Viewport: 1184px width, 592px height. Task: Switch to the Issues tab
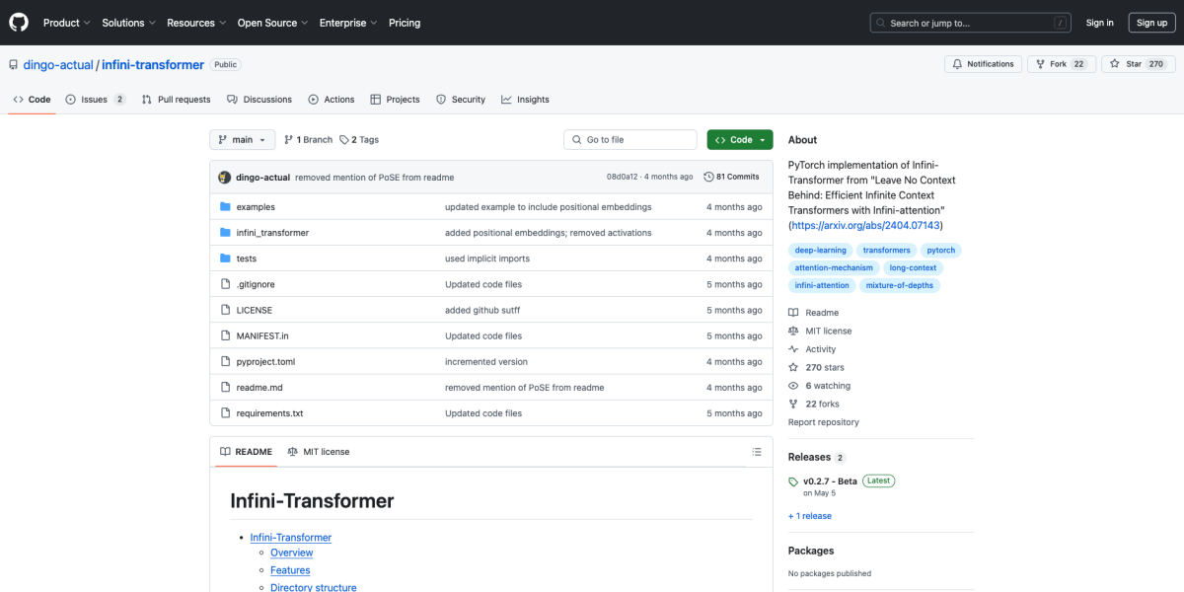tap(96, 100)
